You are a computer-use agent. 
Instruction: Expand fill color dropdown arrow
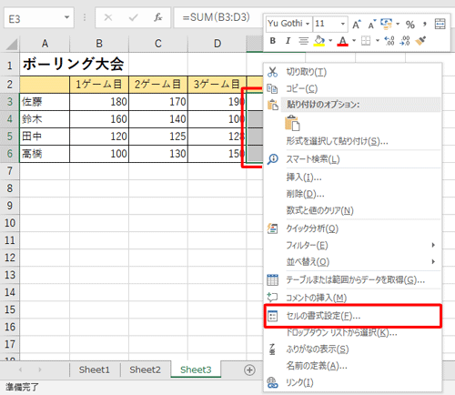[330, 40]
